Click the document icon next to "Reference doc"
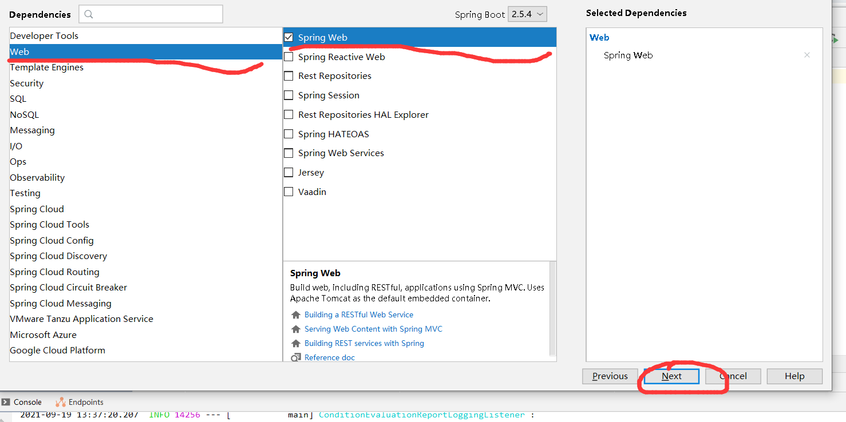Image resolution: width=846 pixels, height=422 pixels. coord(296,357)
